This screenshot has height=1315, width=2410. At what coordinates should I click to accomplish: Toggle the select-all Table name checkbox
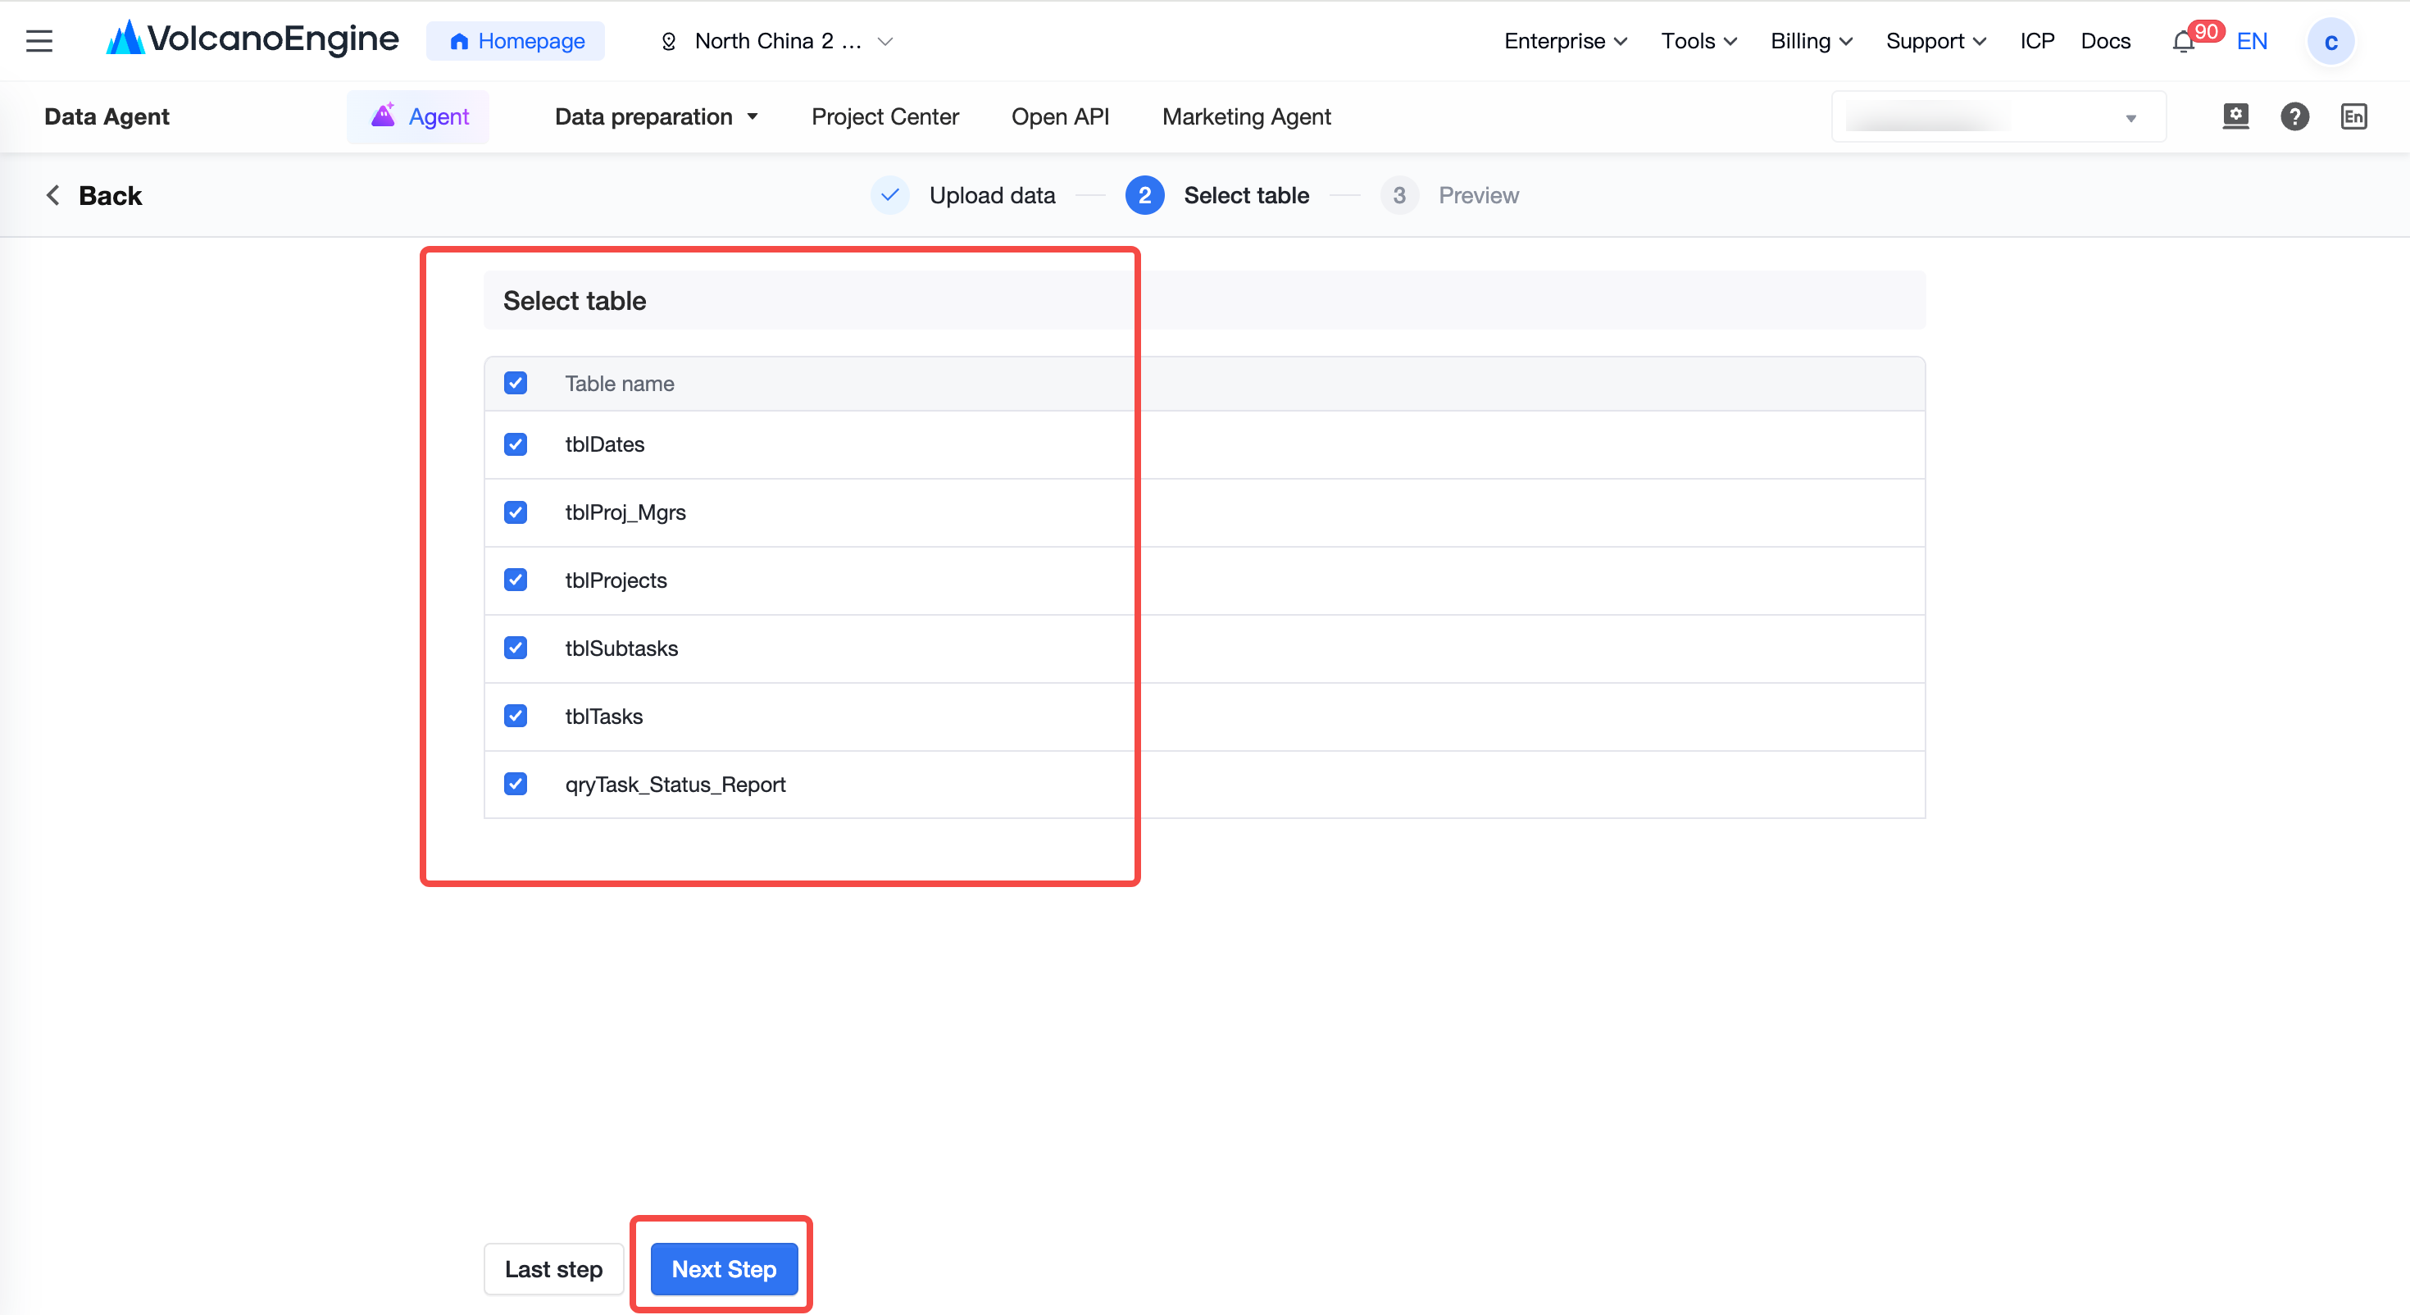coord(516,383)
